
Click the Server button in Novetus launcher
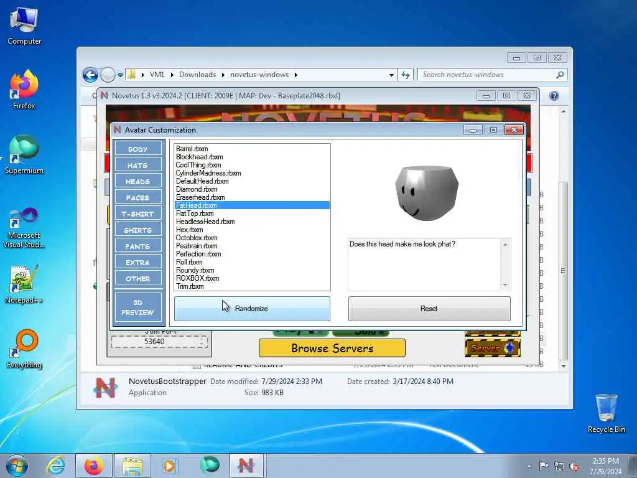pyautogui.click(x=493, y=348)
